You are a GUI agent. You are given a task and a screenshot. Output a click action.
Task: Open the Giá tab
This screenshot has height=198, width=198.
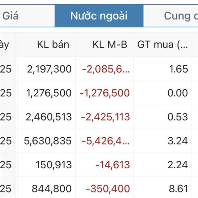(x=27, y=16)
